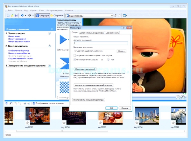
Task: Click the Redo arrow icon
Action: click(x=30, y=15)
